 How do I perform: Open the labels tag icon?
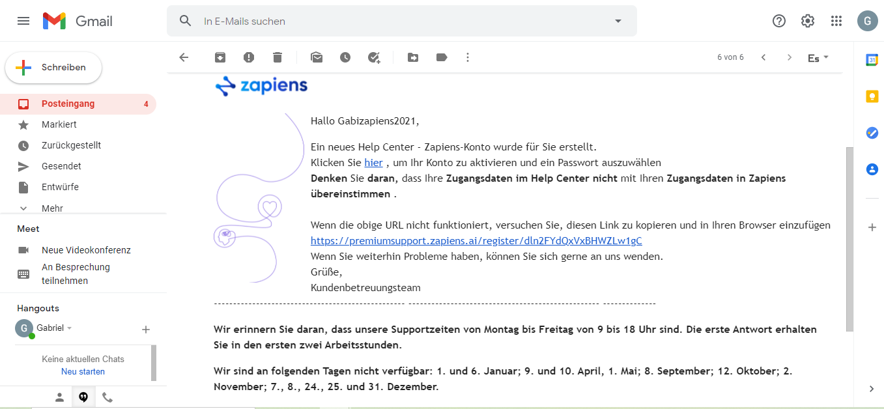point(442,57)
